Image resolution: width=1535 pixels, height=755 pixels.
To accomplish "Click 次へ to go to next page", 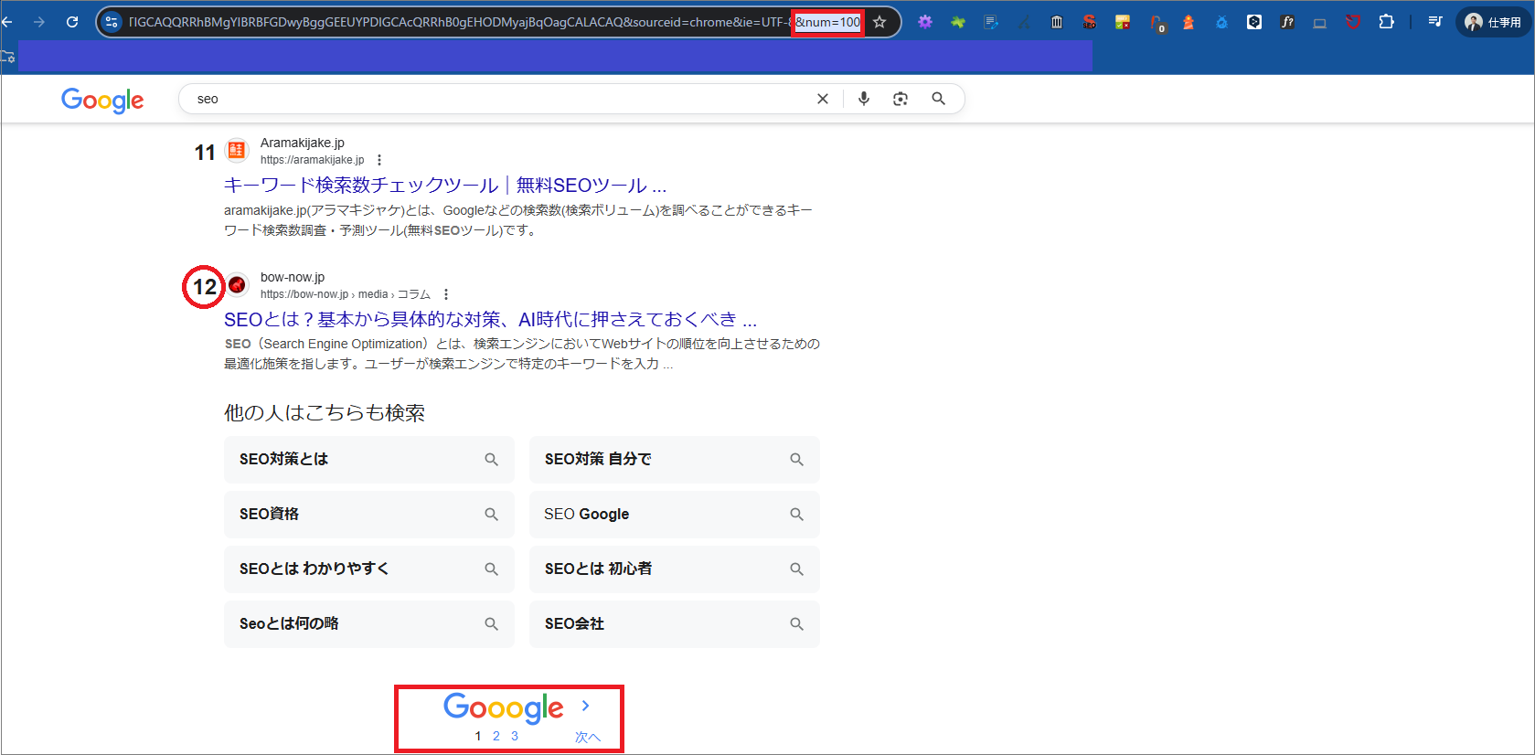I will coord(587,736).
